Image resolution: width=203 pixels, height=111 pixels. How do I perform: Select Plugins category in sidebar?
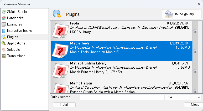(x=13, y=37)
